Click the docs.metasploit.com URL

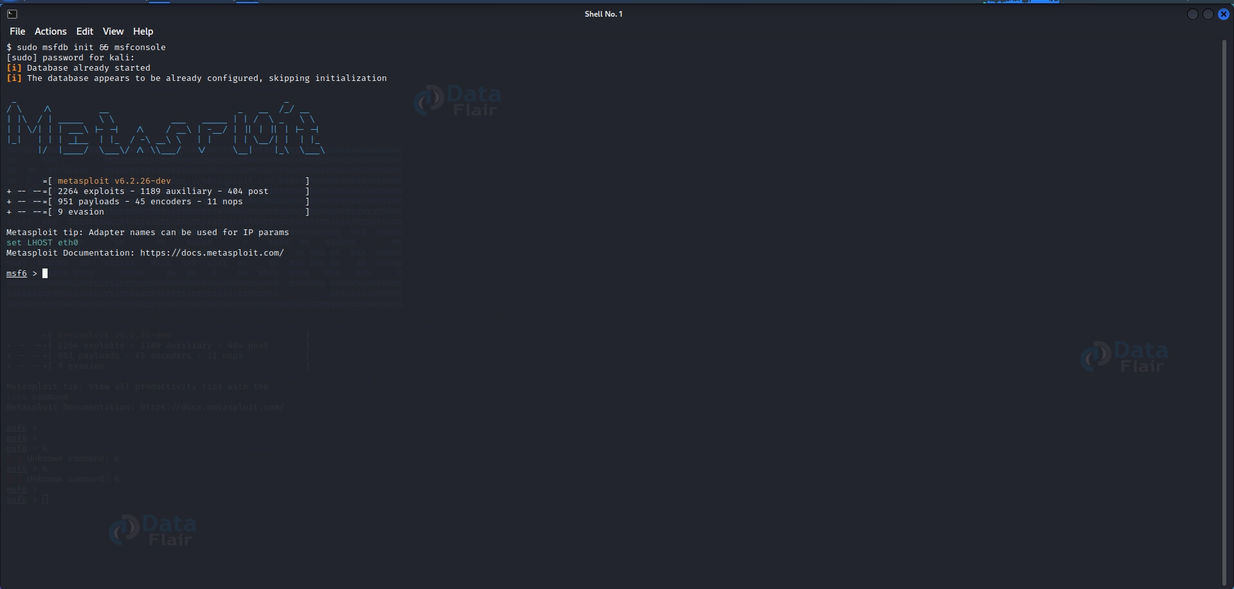[211, 253]
